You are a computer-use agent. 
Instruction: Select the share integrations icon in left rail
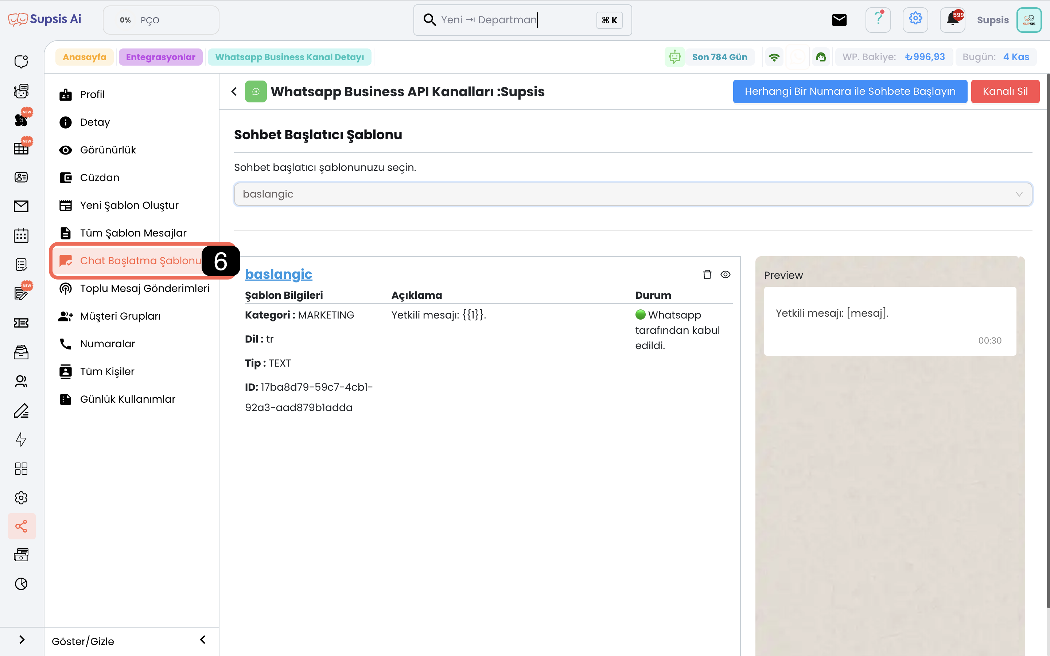[21, 526]
